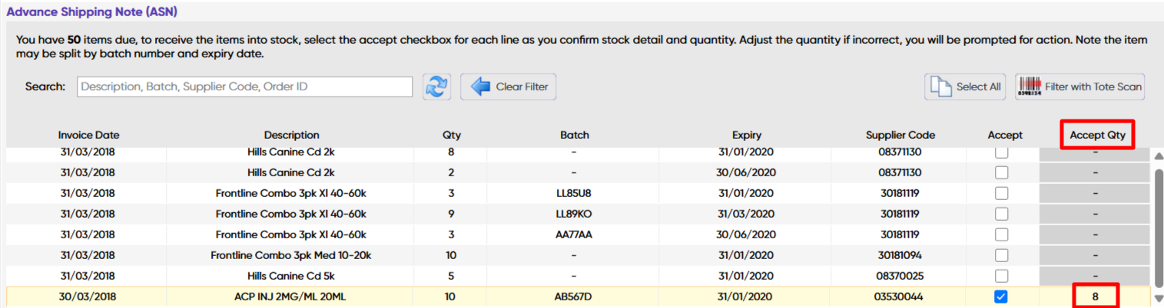The height and width of the screenshot is (308, 1164).
Task: Click the Supplier Code column header
Action: click(x=900, y=135)
